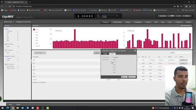Open the Config Tree tab

pyautogui.click(x=179, y=22)
